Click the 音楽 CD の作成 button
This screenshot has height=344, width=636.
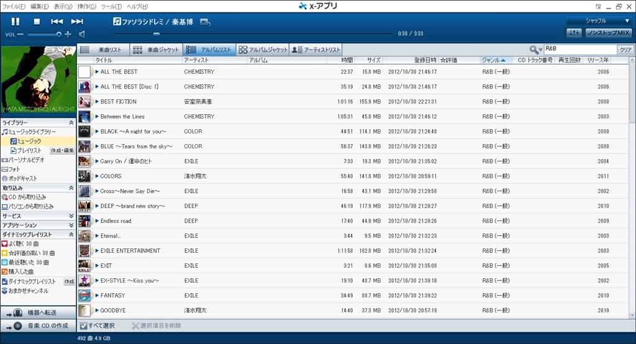[x=38, y=326]
